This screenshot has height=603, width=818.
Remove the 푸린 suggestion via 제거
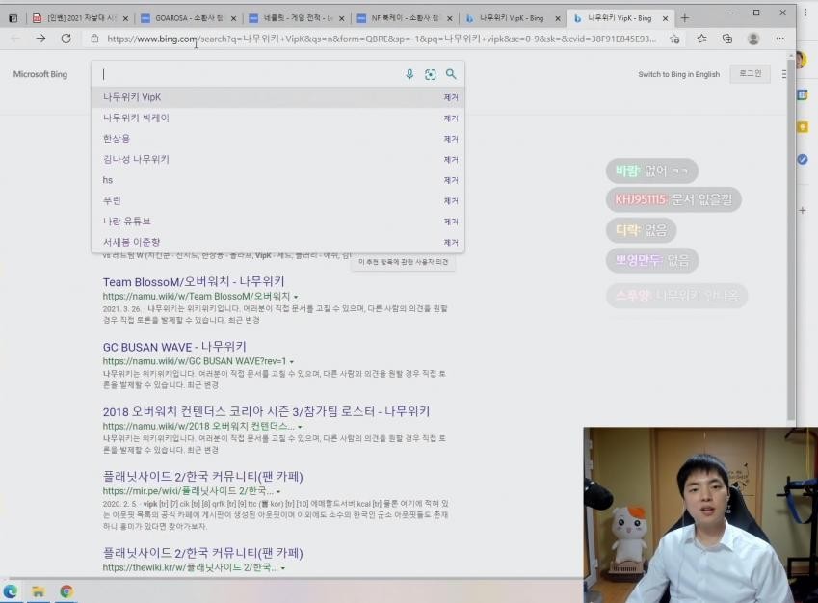click(451, 200)
